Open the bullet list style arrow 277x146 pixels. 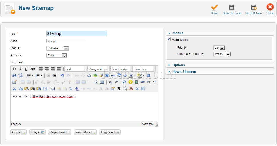[x=32, y=75]
